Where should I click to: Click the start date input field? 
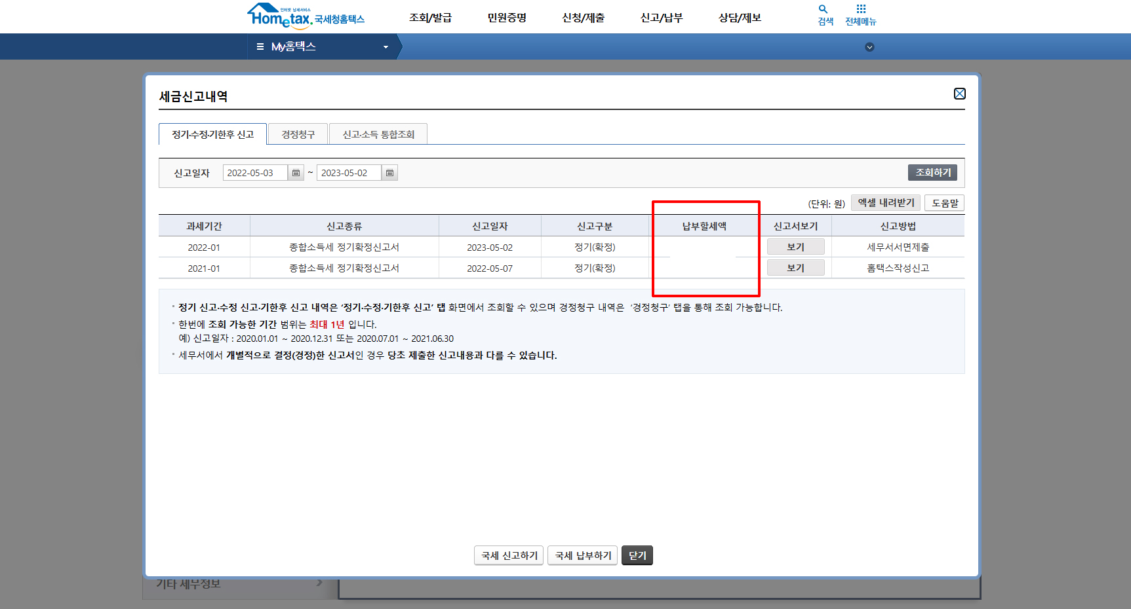click(254, 172)
